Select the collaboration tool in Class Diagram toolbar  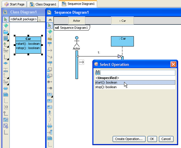[x=6, y=89]
